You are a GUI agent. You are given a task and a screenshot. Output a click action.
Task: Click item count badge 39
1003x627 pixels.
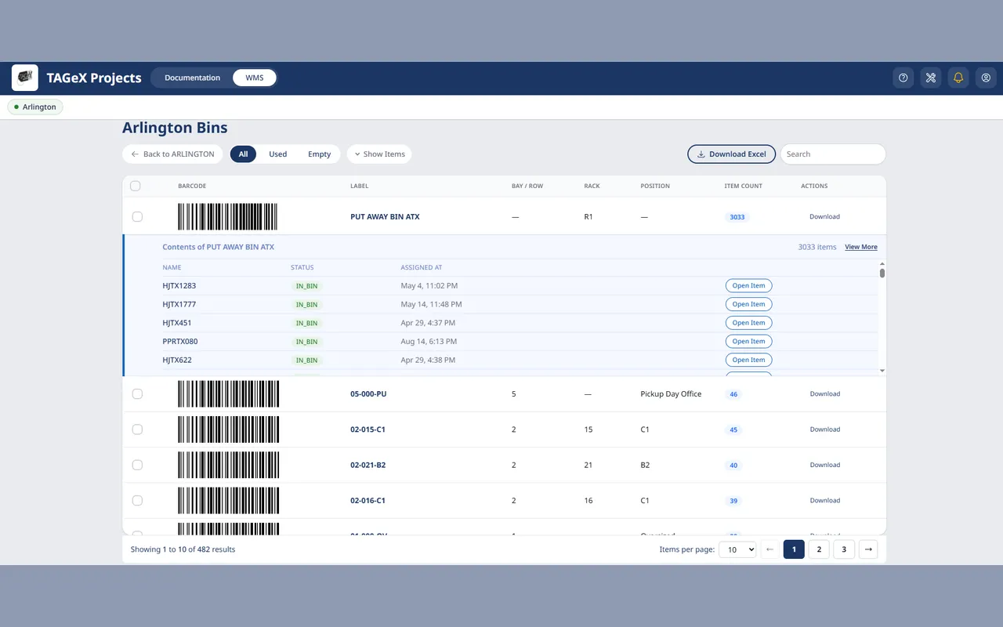(x=733, y=501)
